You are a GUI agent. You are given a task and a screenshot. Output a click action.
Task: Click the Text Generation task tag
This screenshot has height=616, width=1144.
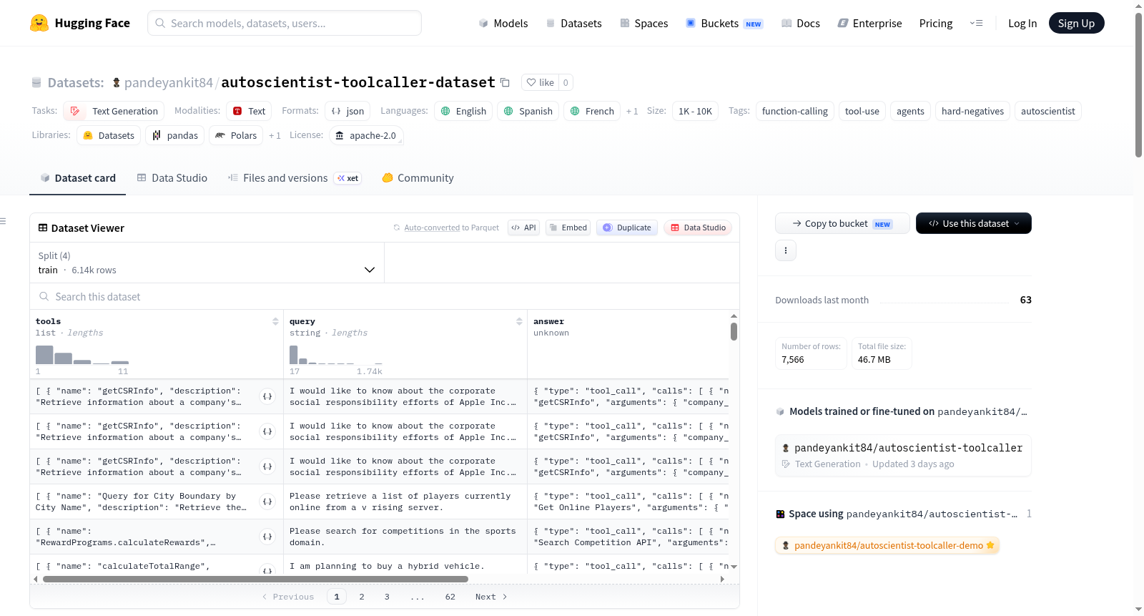[114, 111]
